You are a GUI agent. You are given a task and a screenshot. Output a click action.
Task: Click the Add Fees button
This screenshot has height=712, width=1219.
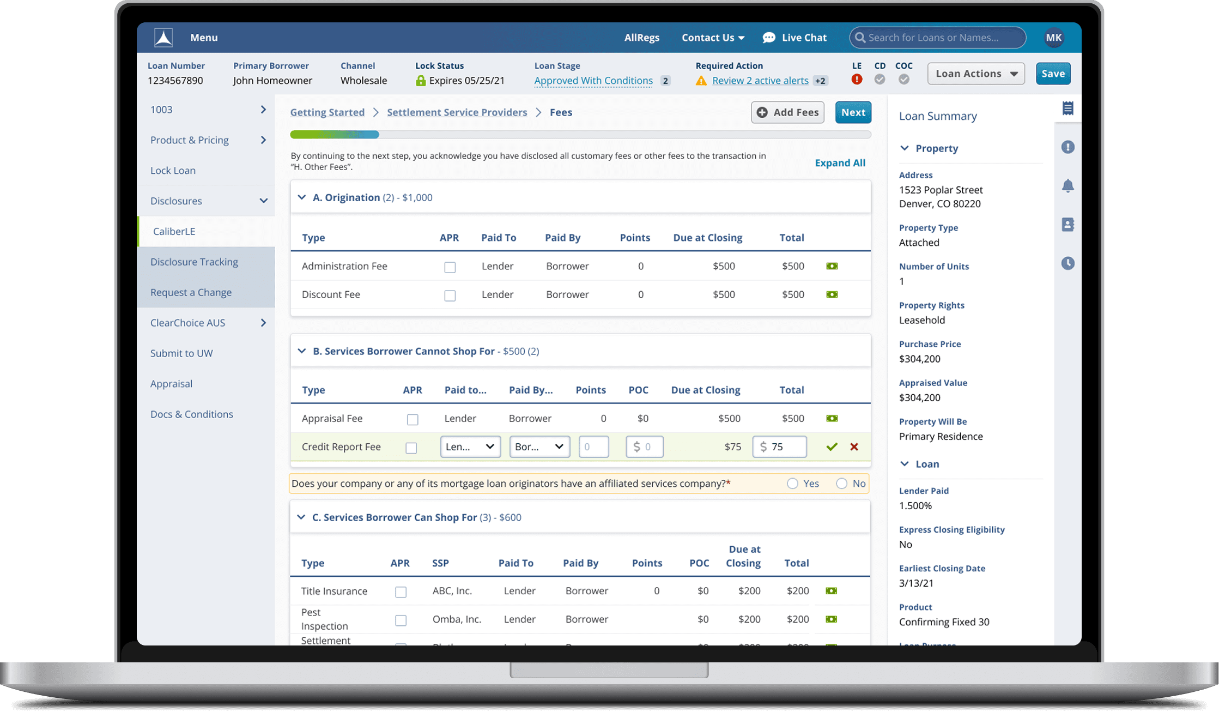pos(787,112)
